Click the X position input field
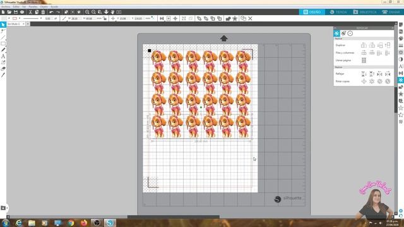 124,18
